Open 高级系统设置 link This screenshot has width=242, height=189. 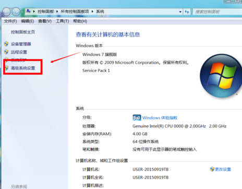(x=23, y=68)
